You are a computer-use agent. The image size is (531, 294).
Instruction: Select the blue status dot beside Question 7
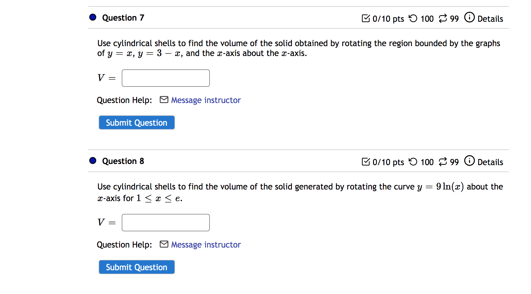tap(92, 17)
